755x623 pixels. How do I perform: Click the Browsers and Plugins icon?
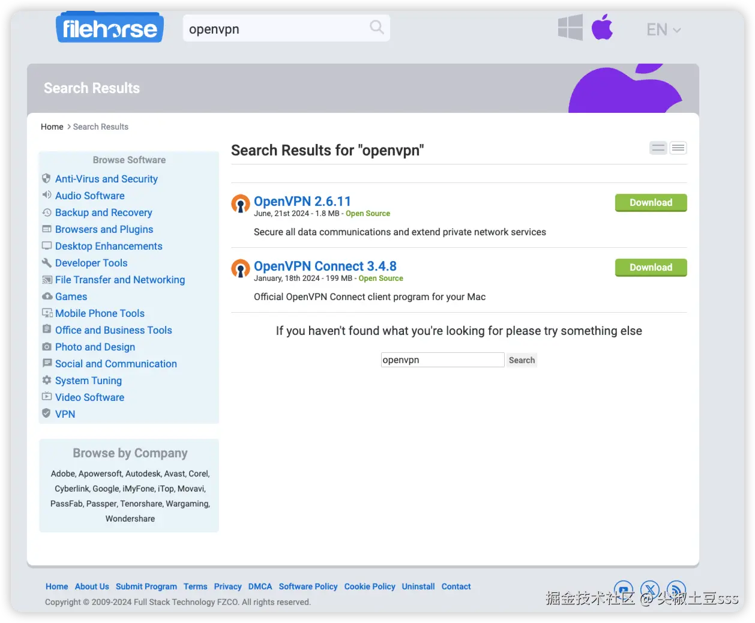point(47,229)
